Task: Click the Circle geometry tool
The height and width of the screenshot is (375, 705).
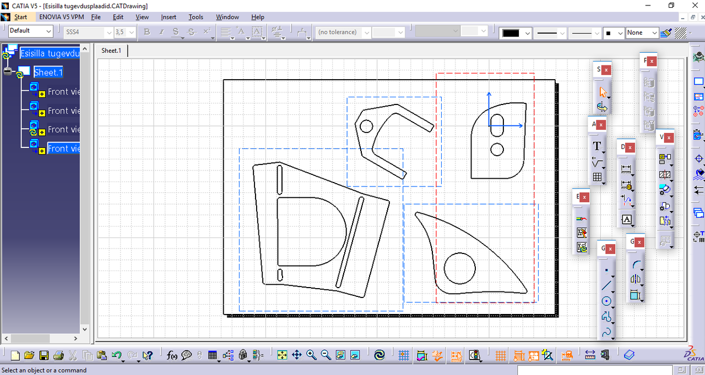Action: [606, 301]
